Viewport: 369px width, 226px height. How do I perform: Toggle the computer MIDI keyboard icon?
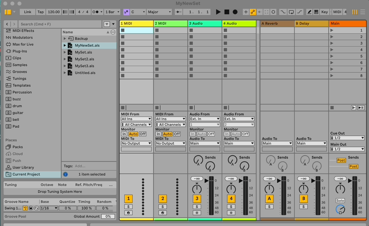[316, 12]
